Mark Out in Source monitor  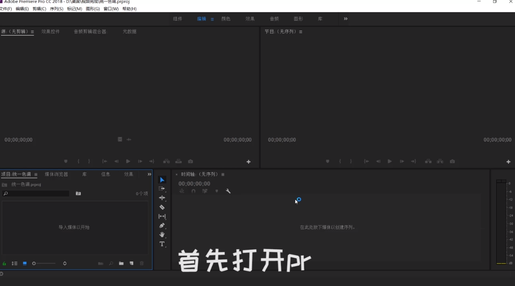[x=89, y=161]
